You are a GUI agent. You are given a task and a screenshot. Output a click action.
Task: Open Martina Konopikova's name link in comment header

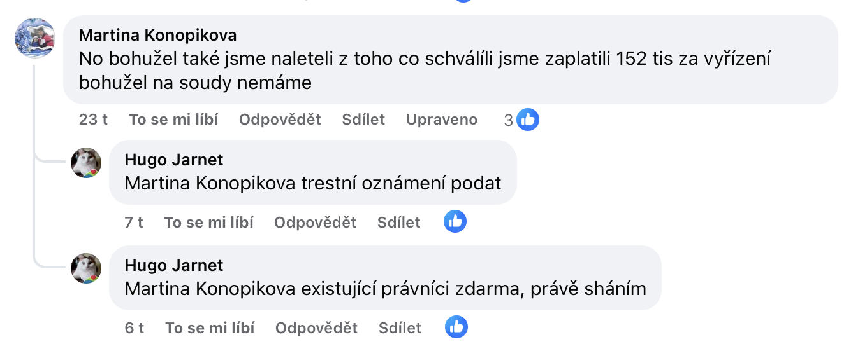pyautogui.click(x=158, y=35)
